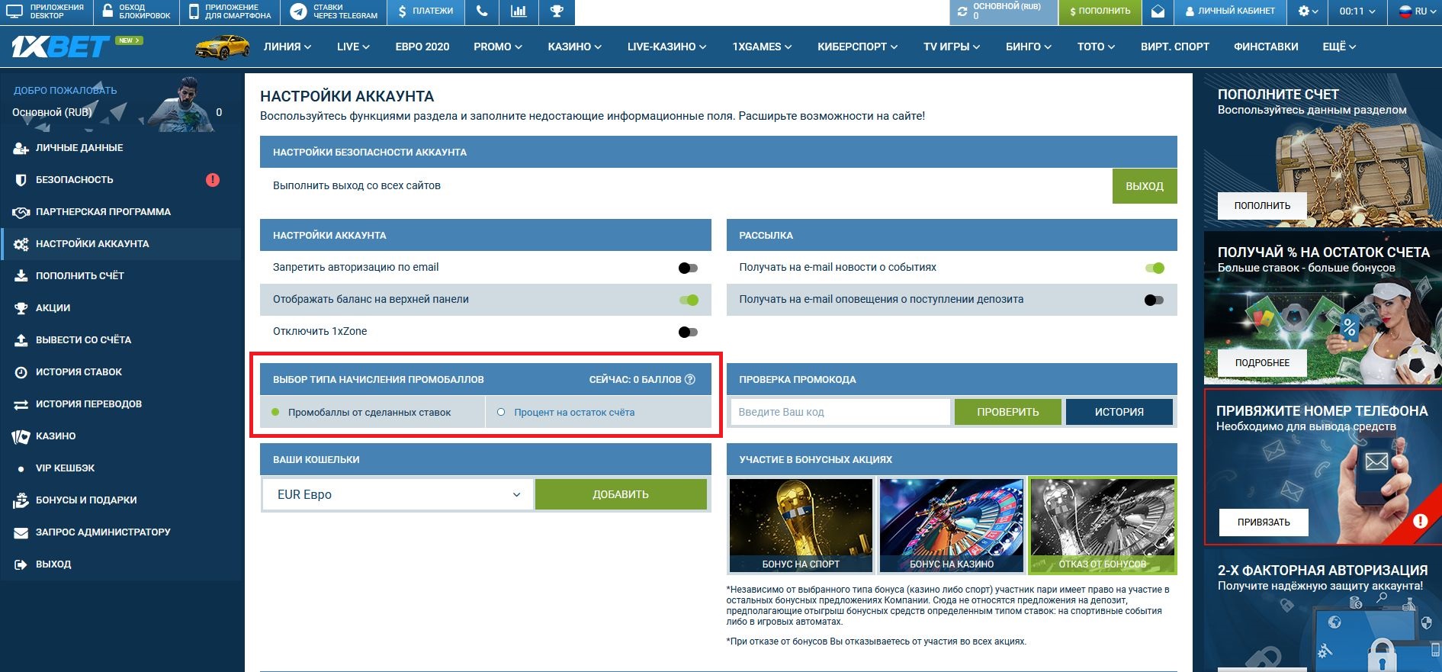The width and height of the screenshot is (1442, 672).
Task: Toggle 'Запретить авторизацию по email' switch
Action: point(688,268)
